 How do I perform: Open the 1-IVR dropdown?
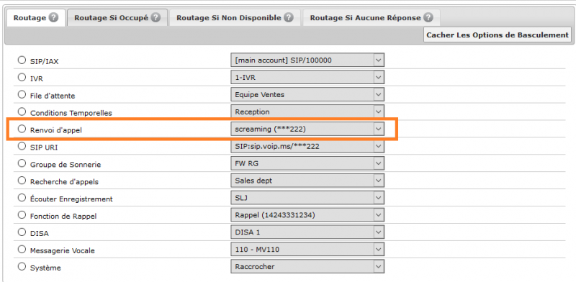[x=307, y=77]
